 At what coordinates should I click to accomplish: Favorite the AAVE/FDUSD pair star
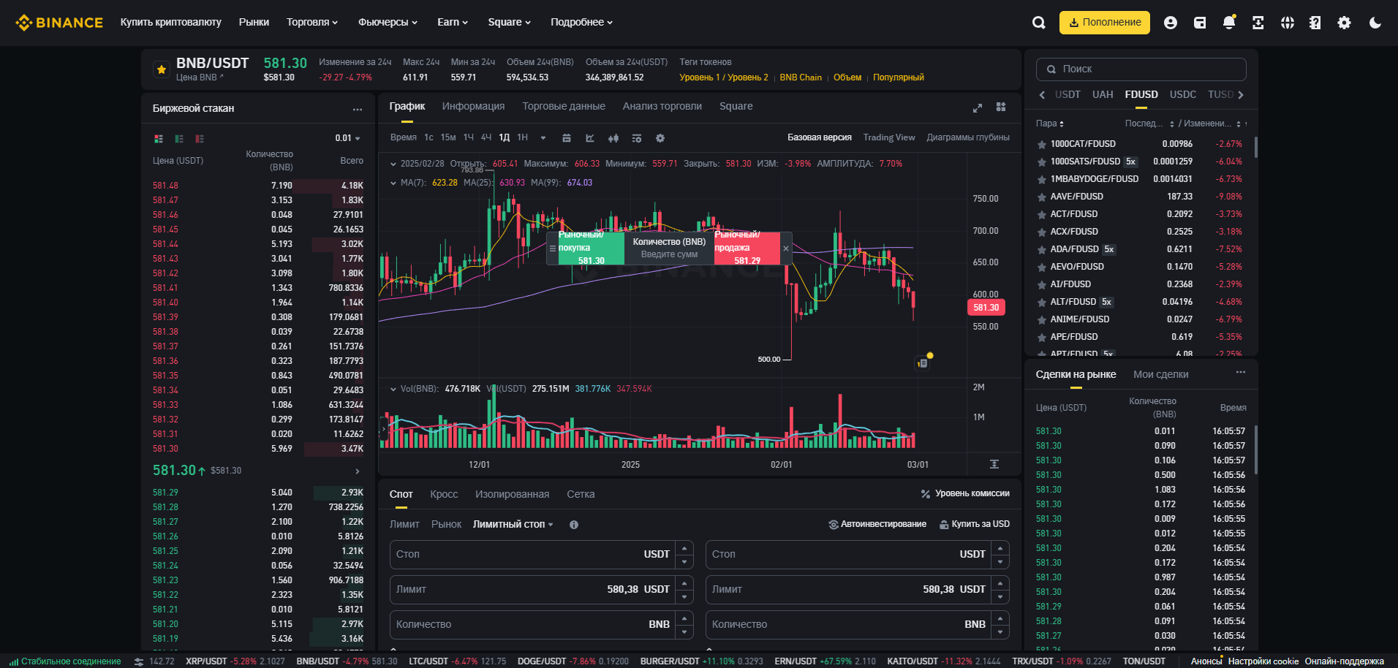click(x=1041, y=197)
